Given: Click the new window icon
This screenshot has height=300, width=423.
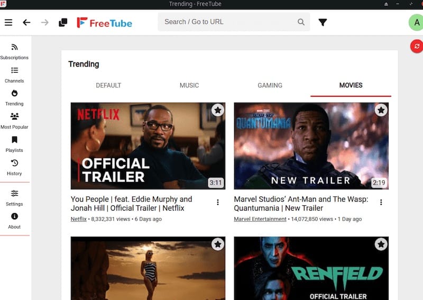Looking at the screenshot, I should click(63, 22).
